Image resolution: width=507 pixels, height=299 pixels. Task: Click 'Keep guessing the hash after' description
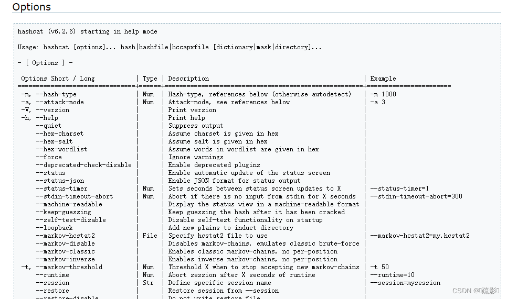[257, 212]
